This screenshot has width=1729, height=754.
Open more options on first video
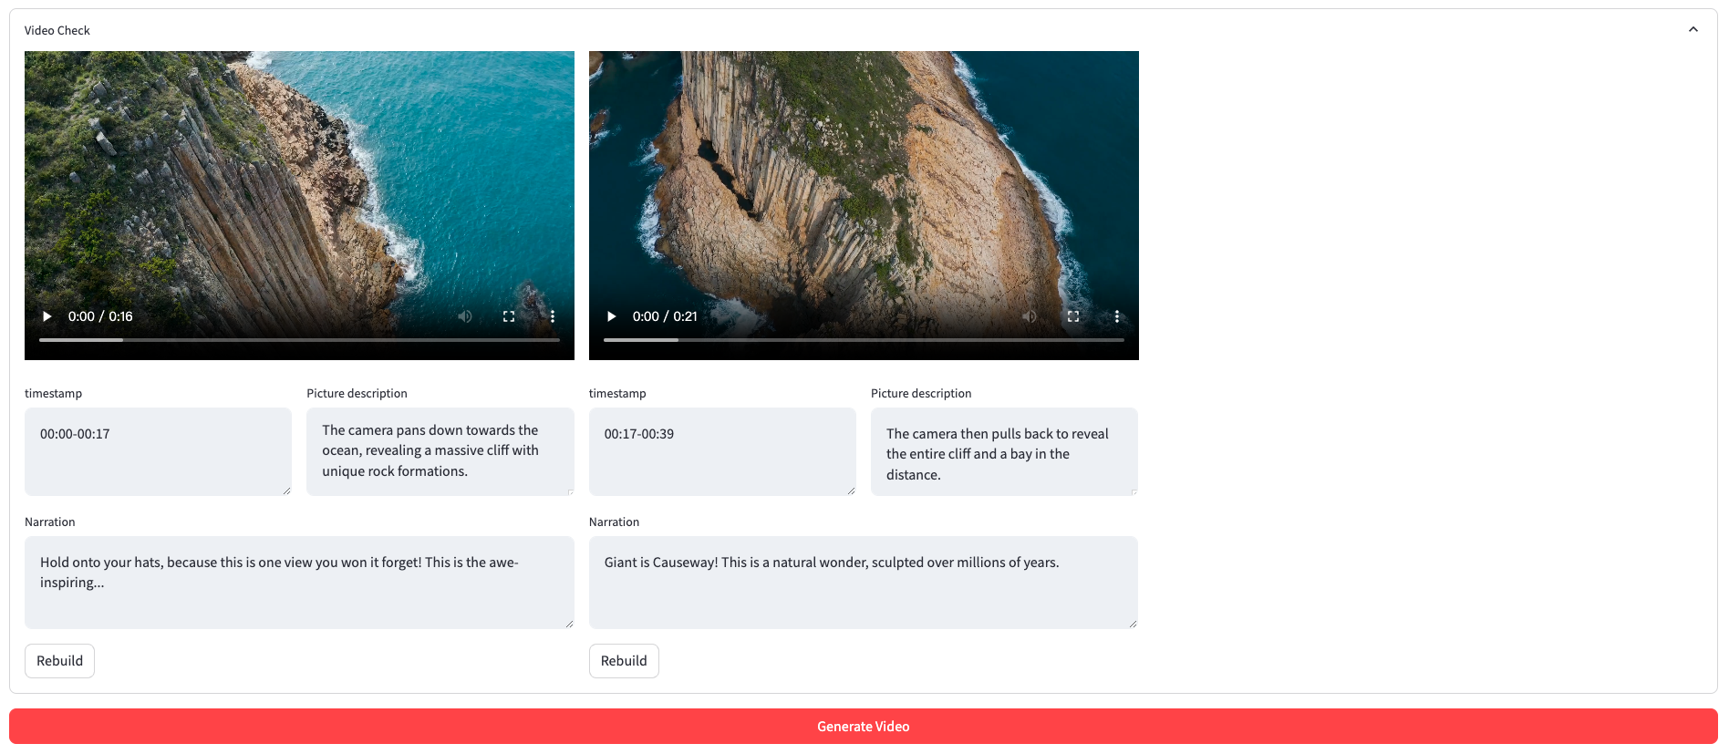click(553, 316)
